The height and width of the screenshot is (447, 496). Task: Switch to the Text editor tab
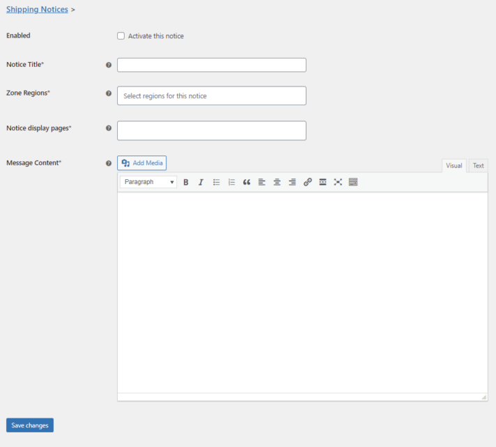point(479,165)
